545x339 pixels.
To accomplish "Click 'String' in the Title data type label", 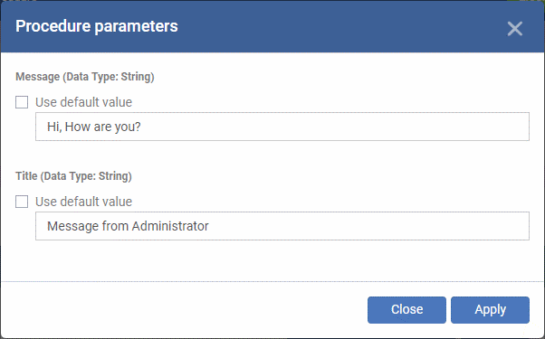I will tap(115, 176).
